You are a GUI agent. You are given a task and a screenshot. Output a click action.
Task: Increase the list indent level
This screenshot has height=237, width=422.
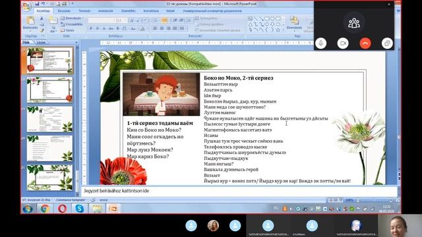click(181, 20)
